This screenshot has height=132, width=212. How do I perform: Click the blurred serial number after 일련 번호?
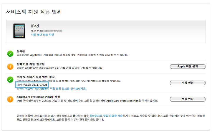[53, 31]
